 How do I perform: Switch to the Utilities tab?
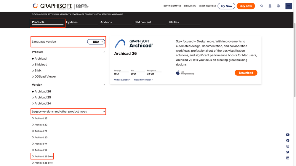(185, 22)
